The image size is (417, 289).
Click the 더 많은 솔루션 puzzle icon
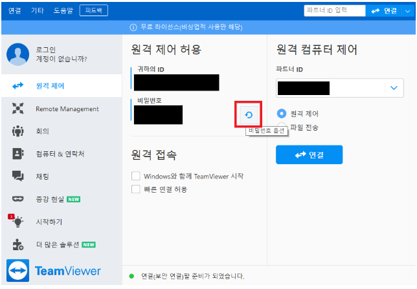(18, 244)
